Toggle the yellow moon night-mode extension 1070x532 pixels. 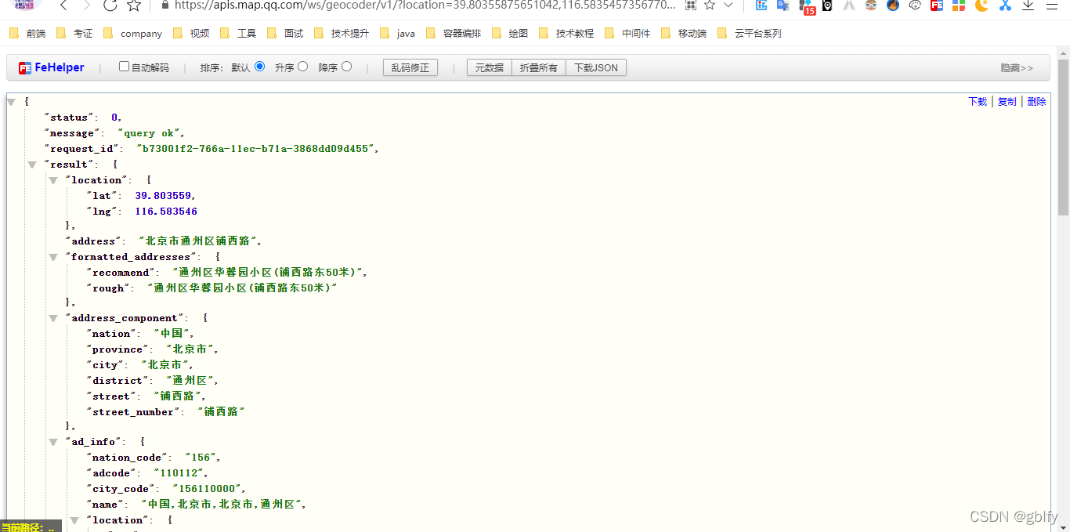(x=981, y=5)
